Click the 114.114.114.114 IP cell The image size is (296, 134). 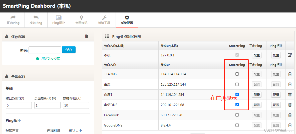click(193, 74)
